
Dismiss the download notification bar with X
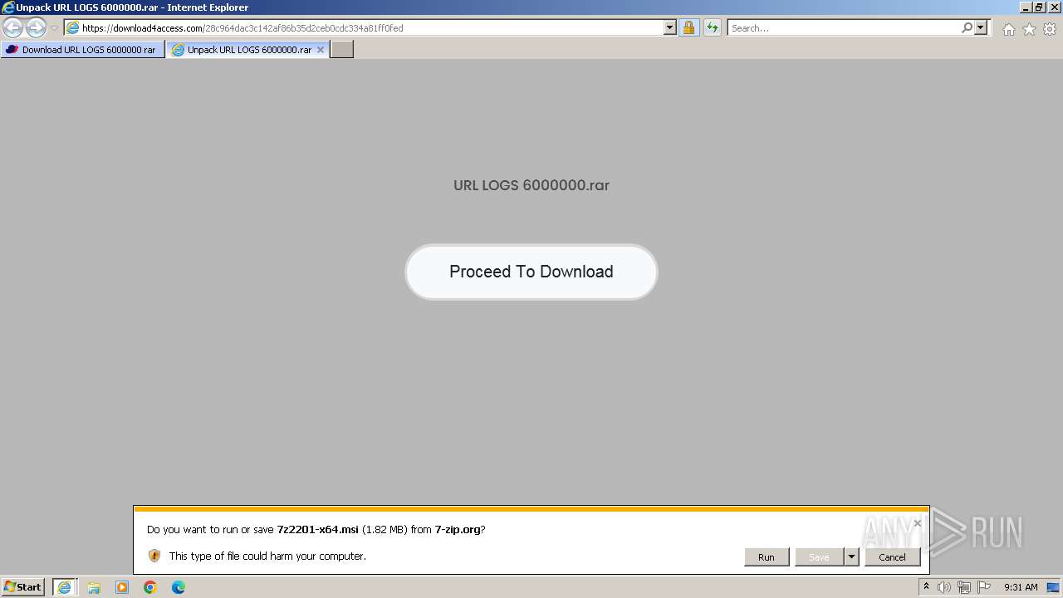917,523
